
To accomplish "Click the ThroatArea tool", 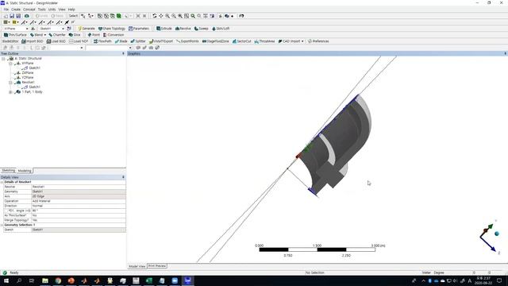I will click(264, 41).
